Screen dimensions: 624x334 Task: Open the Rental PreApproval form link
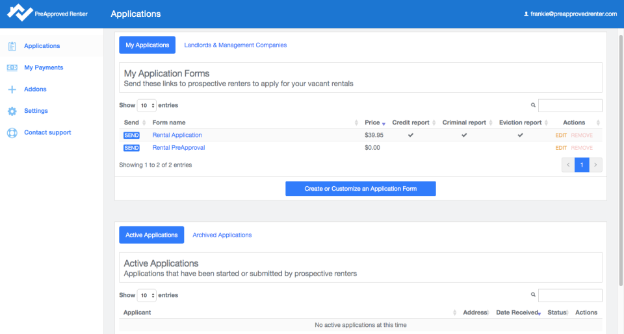click(179, 148)
